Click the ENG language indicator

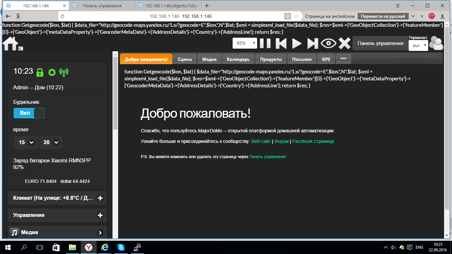coord(419,247)
